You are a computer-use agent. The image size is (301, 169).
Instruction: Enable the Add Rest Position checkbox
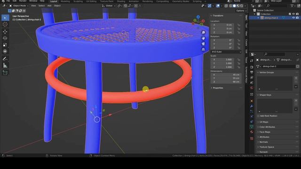coord(258,116)
